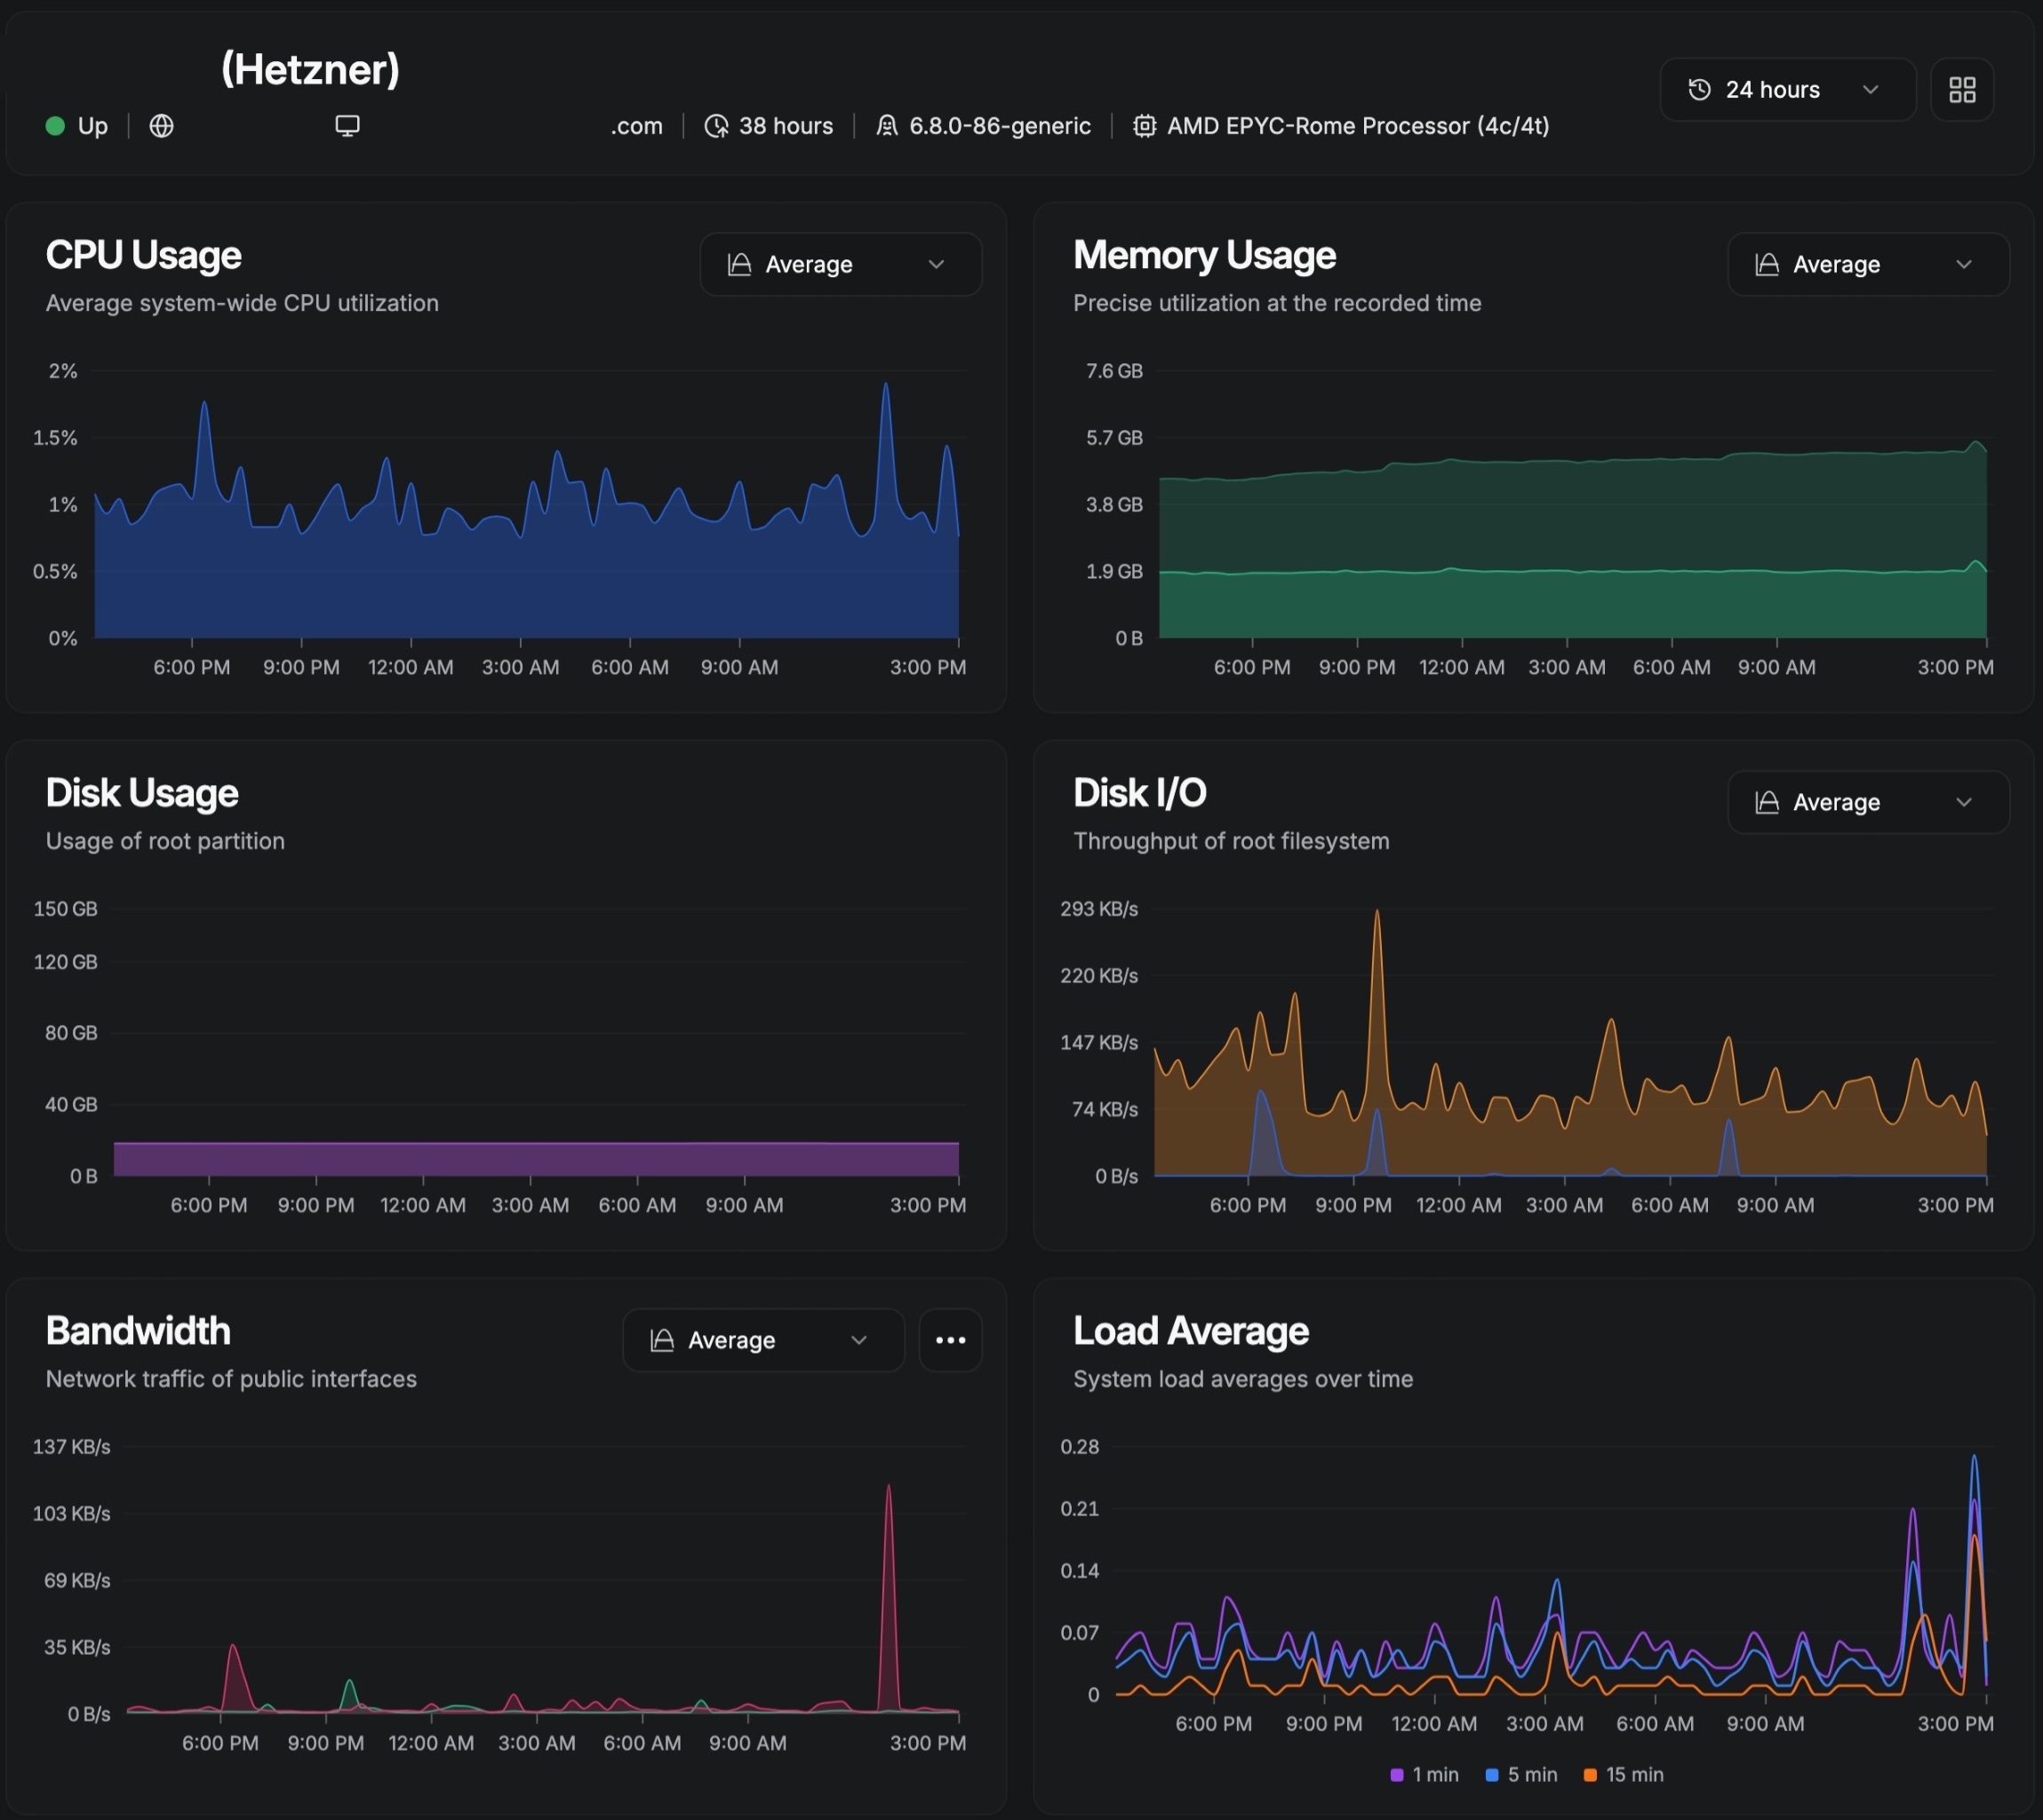Screen dimensions: 2043x1820
Task: Click the Up status label
Action: 92,126
